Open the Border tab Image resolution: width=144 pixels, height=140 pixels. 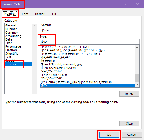coord(40,14)
